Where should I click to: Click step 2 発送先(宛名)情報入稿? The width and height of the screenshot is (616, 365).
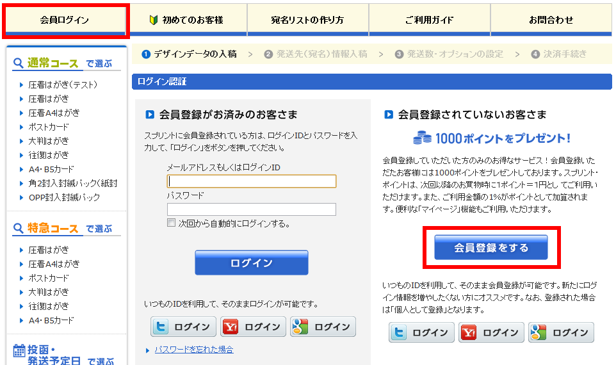[x=316, y=54]
